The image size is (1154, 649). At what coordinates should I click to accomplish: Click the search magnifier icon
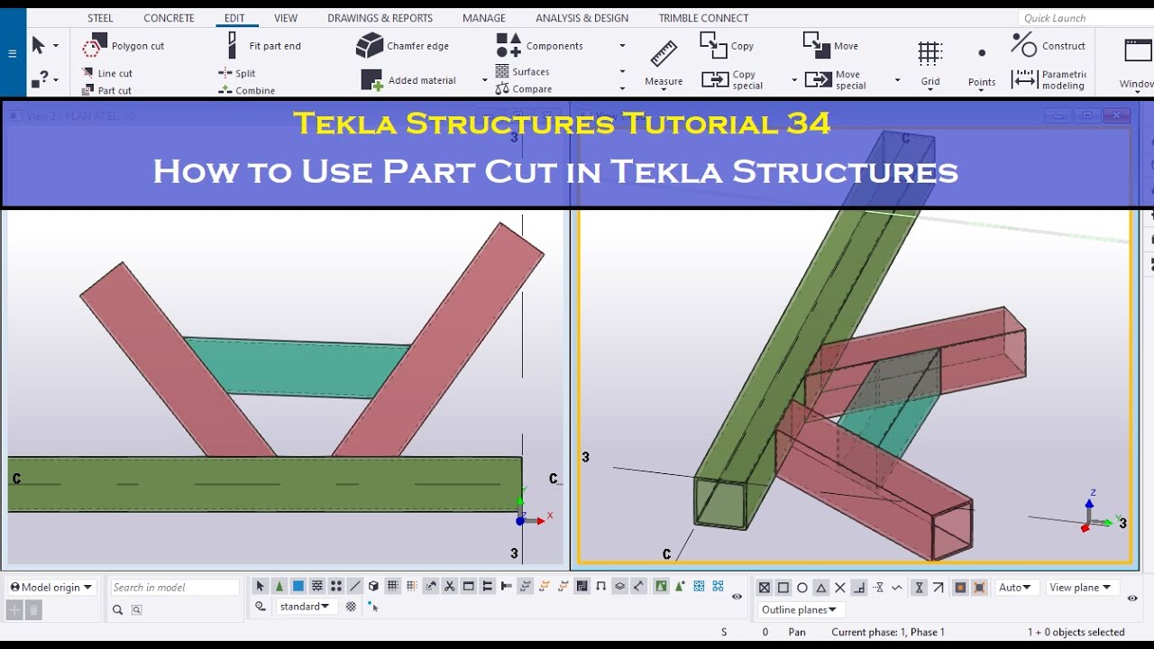pyautogui.click(x=117, y=610)
